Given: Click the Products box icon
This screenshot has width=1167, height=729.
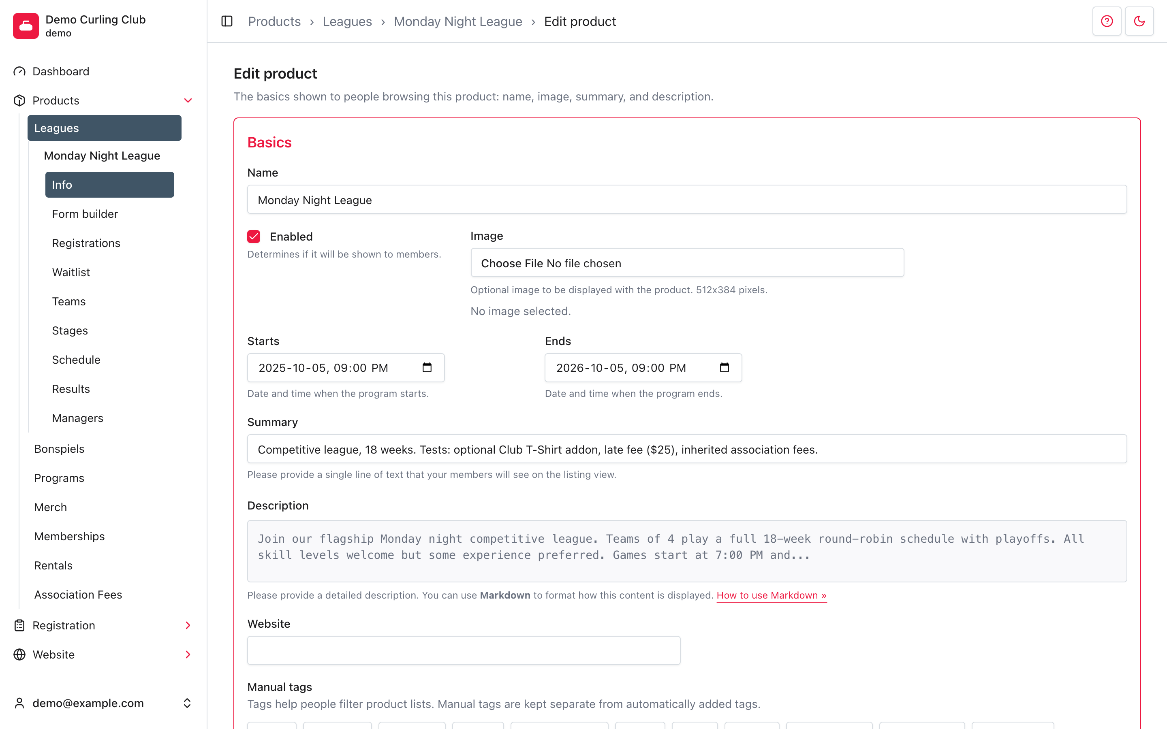Looking at the screenshot, I should tap(19, 100).
